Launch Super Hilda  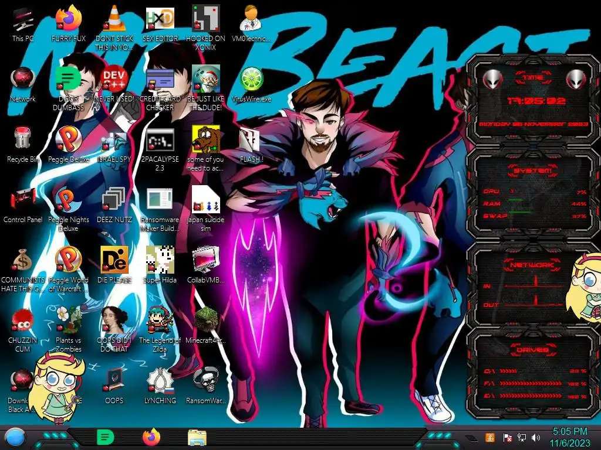[160, 265]
